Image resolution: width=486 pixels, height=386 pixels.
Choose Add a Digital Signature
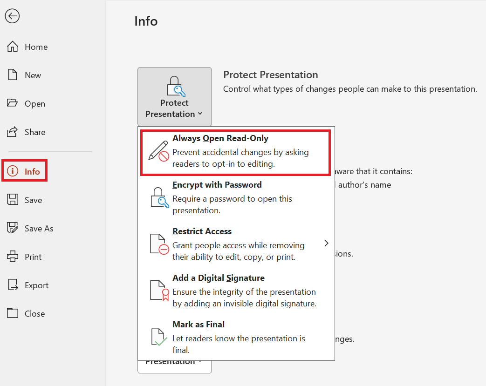coord(236,291)
